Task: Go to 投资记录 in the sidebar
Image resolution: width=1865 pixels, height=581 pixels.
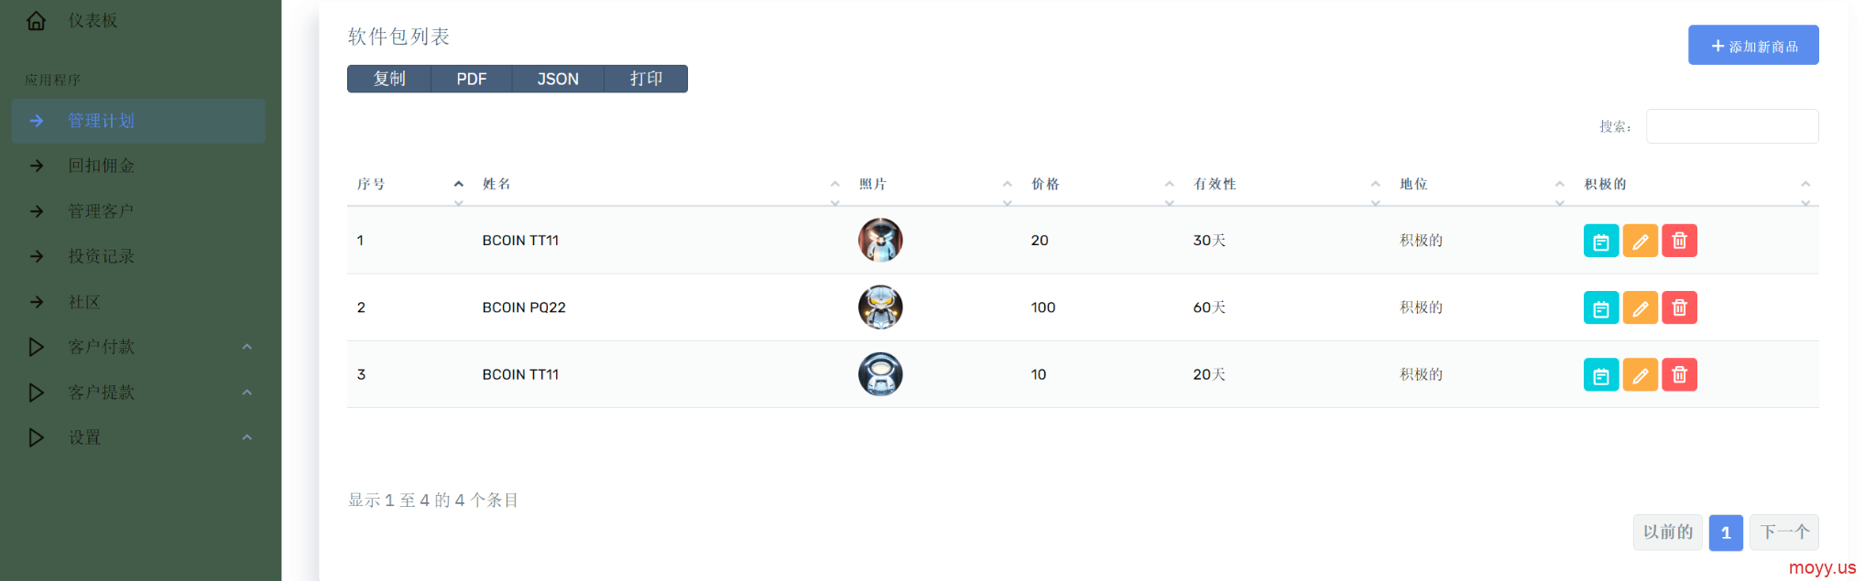Action: pyautogui.click(x=139, y=256)
